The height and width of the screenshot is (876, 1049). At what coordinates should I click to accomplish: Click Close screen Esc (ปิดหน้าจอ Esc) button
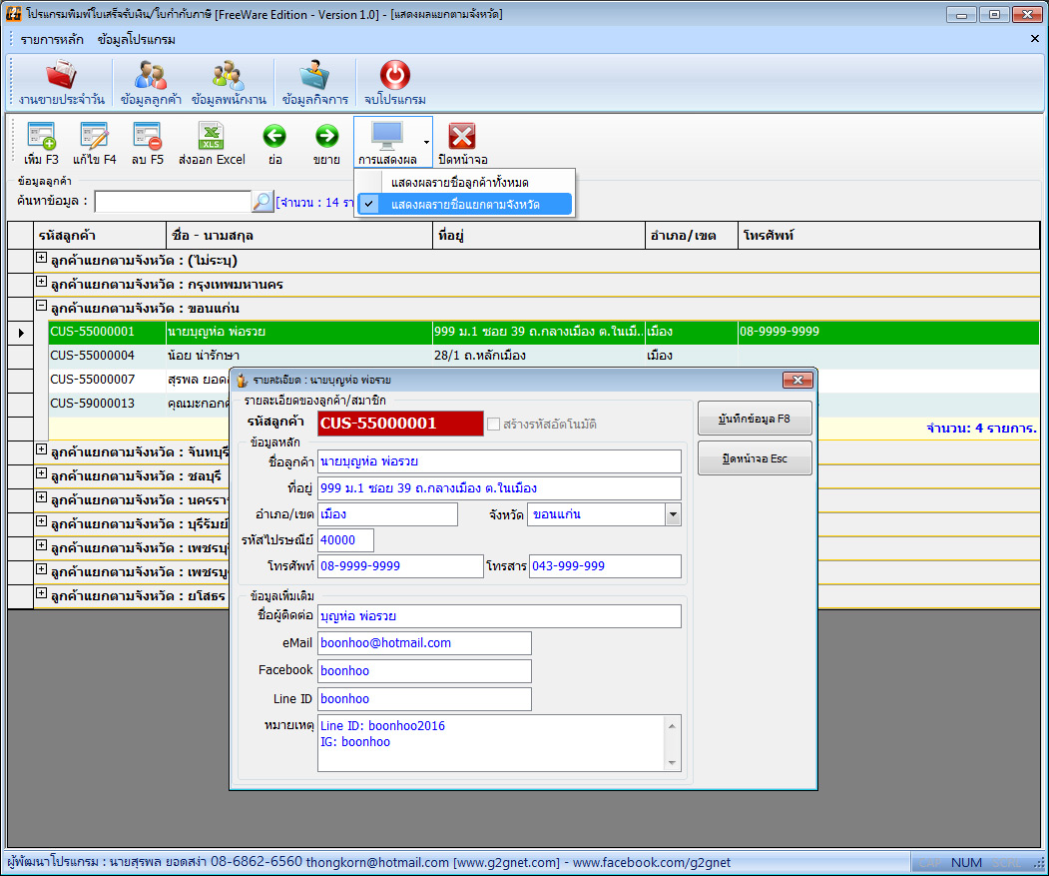(x=755, y=458)
